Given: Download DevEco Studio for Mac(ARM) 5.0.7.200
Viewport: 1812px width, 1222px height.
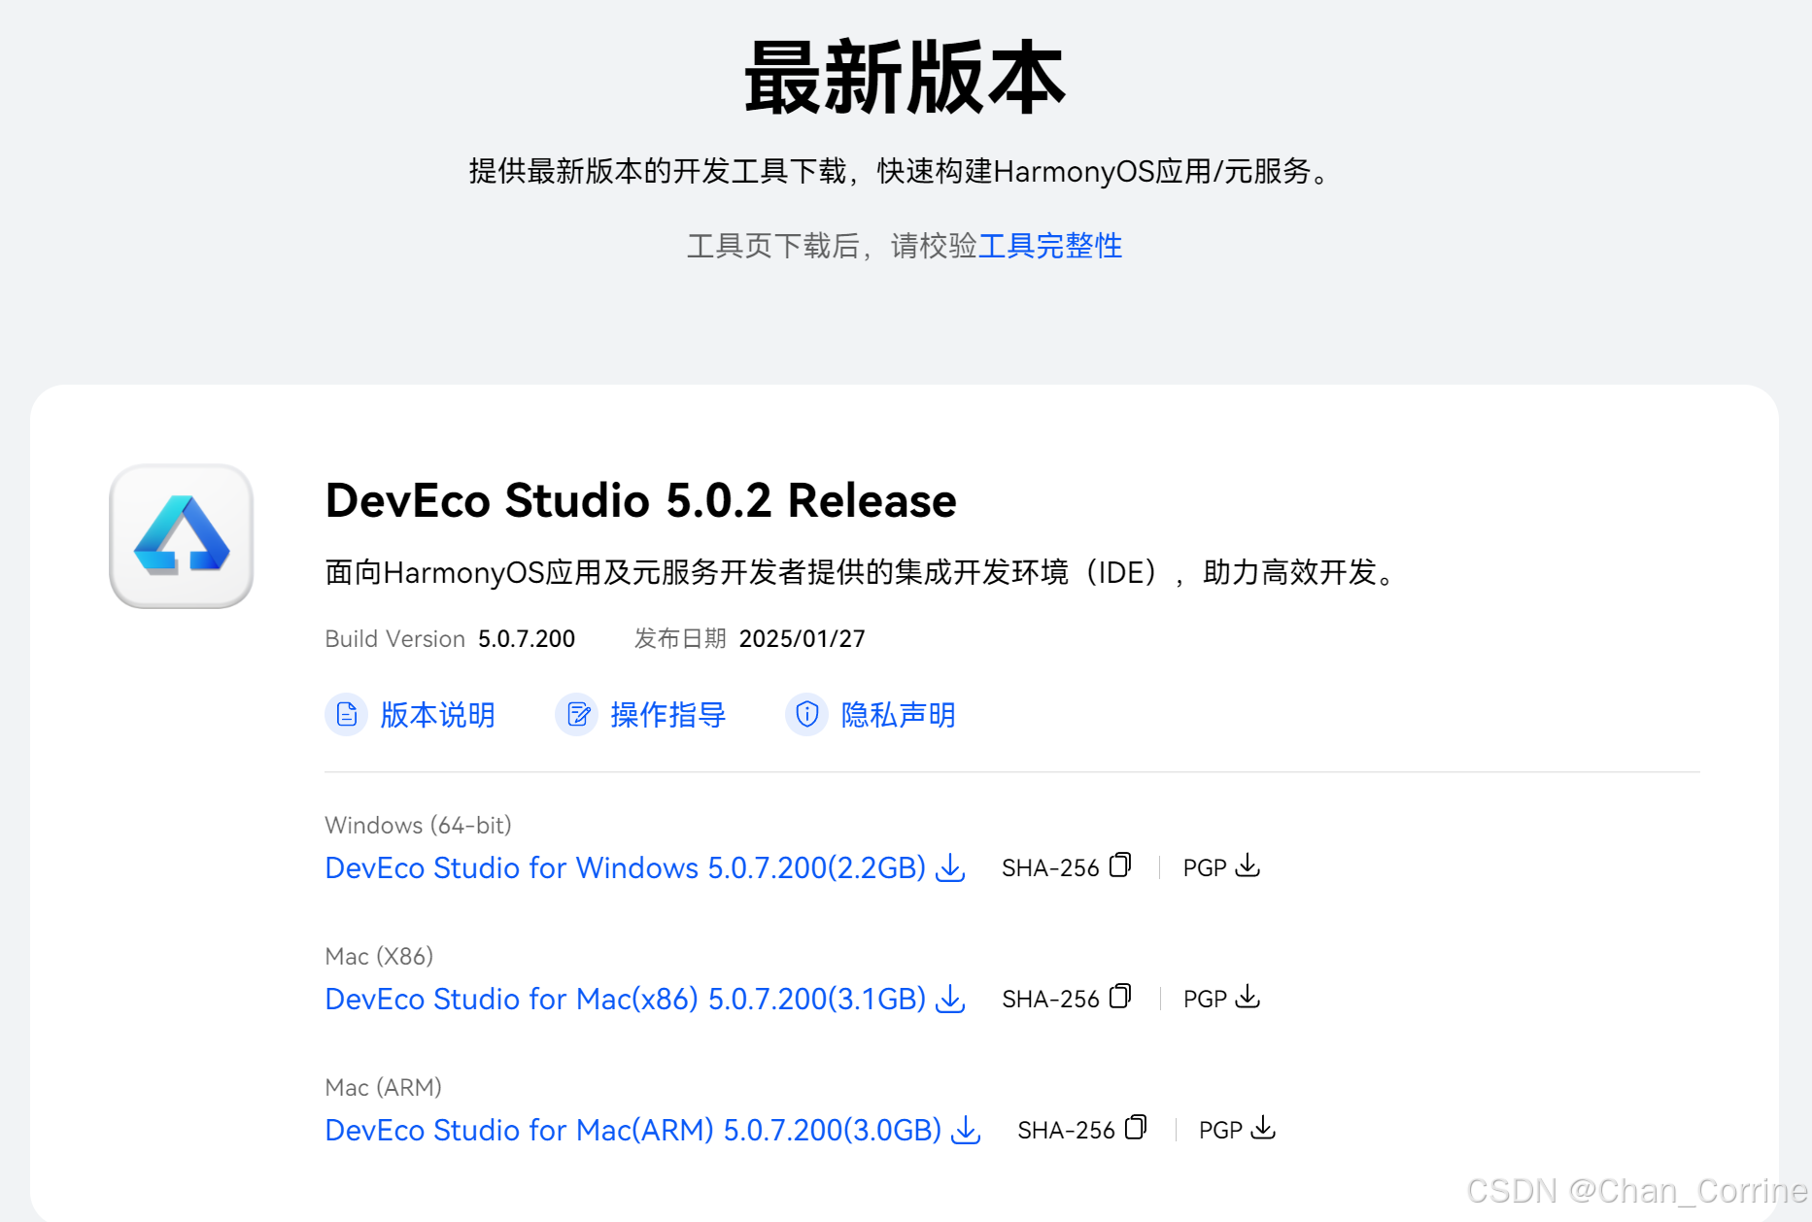Looking at the screenshot, I should coord(633,1130).
